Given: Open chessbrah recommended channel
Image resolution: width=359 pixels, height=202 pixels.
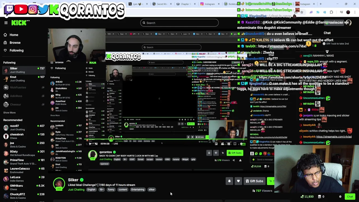Looking at the screenshot, I should tap(24, 136).
